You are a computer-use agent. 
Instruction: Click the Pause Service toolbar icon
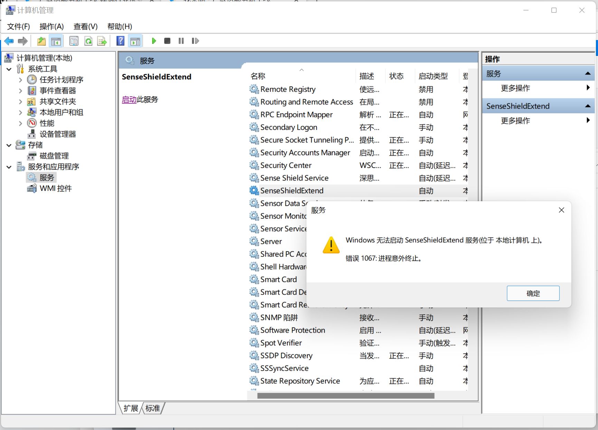[181, 41]
